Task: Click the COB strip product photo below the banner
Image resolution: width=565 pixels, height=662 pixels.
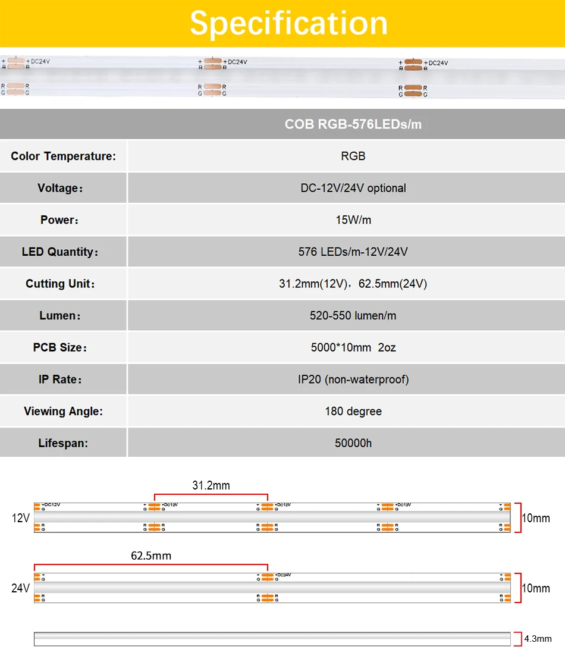Action: click(x=282, y=77)
